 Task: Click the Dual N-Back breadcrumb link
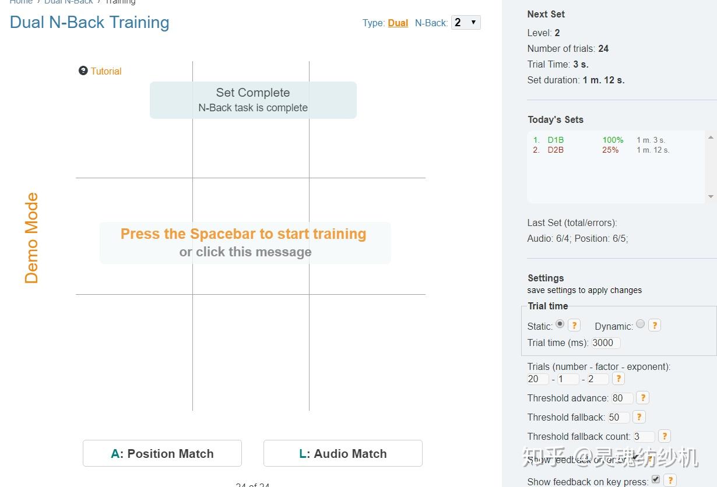point(69,2)
